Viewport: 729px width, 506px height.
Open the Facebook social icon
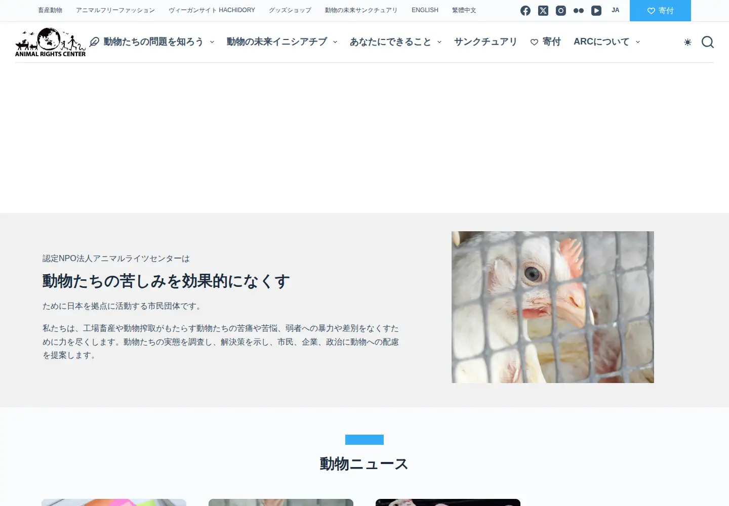(525, 11)
